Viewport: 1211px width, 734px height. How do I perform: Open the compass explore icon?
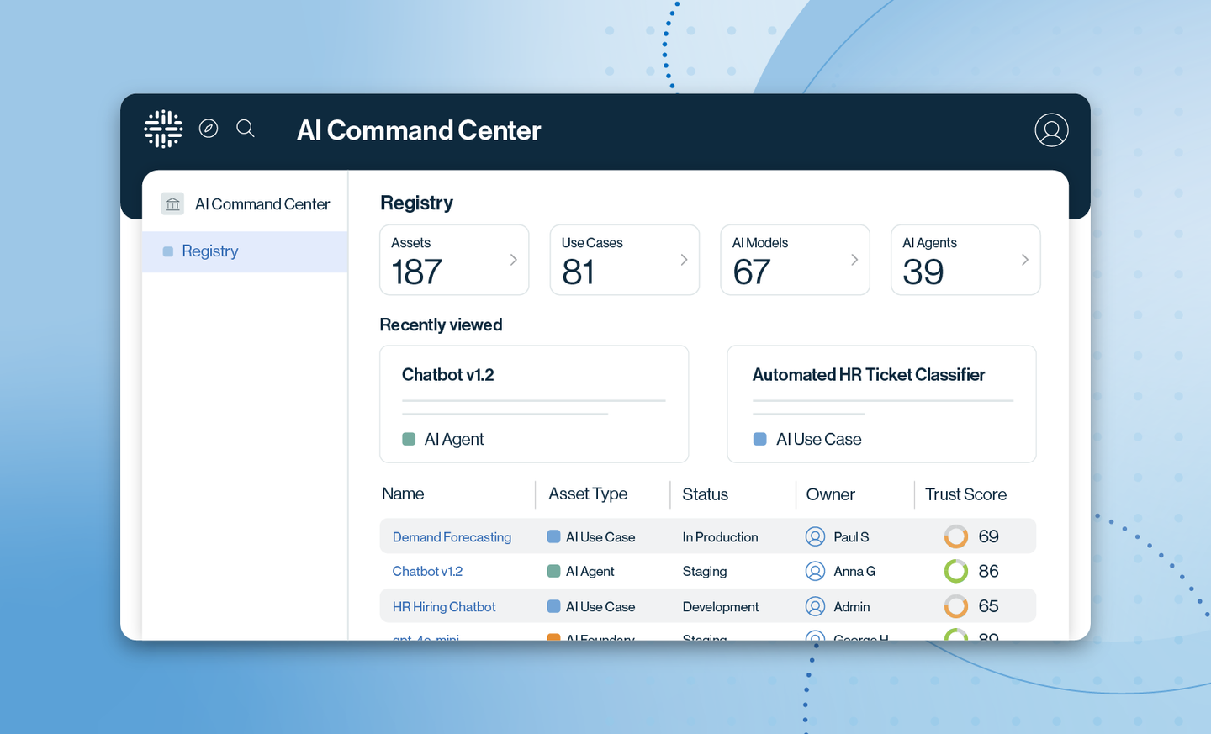point(209,128)
